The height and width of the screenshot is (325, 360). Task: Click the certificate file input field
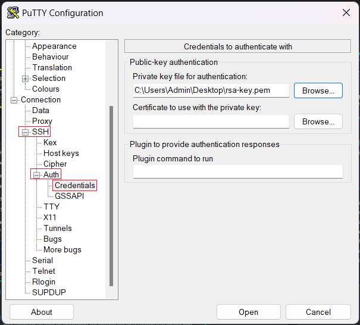click(x=211, y=121)
